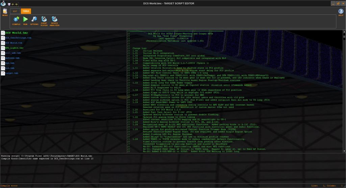Launch the Event Tester tool
The height and width of the screenshot is (188, 346).
(44, 20)
